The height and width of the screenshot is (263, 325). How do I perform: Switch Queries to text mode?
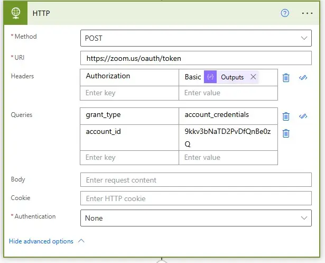pos(303,116)
